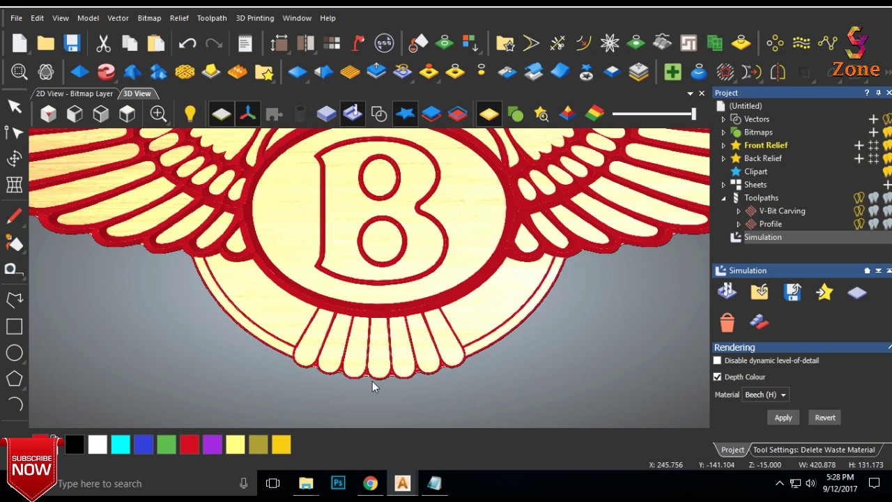Click the Load Simulation folder icon

click(x=760, y=292)
